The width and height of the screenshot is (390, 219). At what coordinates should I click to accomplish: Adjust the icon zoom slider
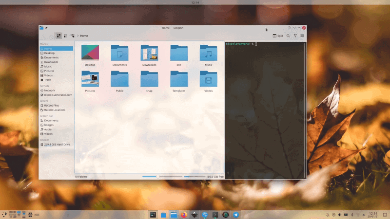pyautogui.click(x=157, y=177)
